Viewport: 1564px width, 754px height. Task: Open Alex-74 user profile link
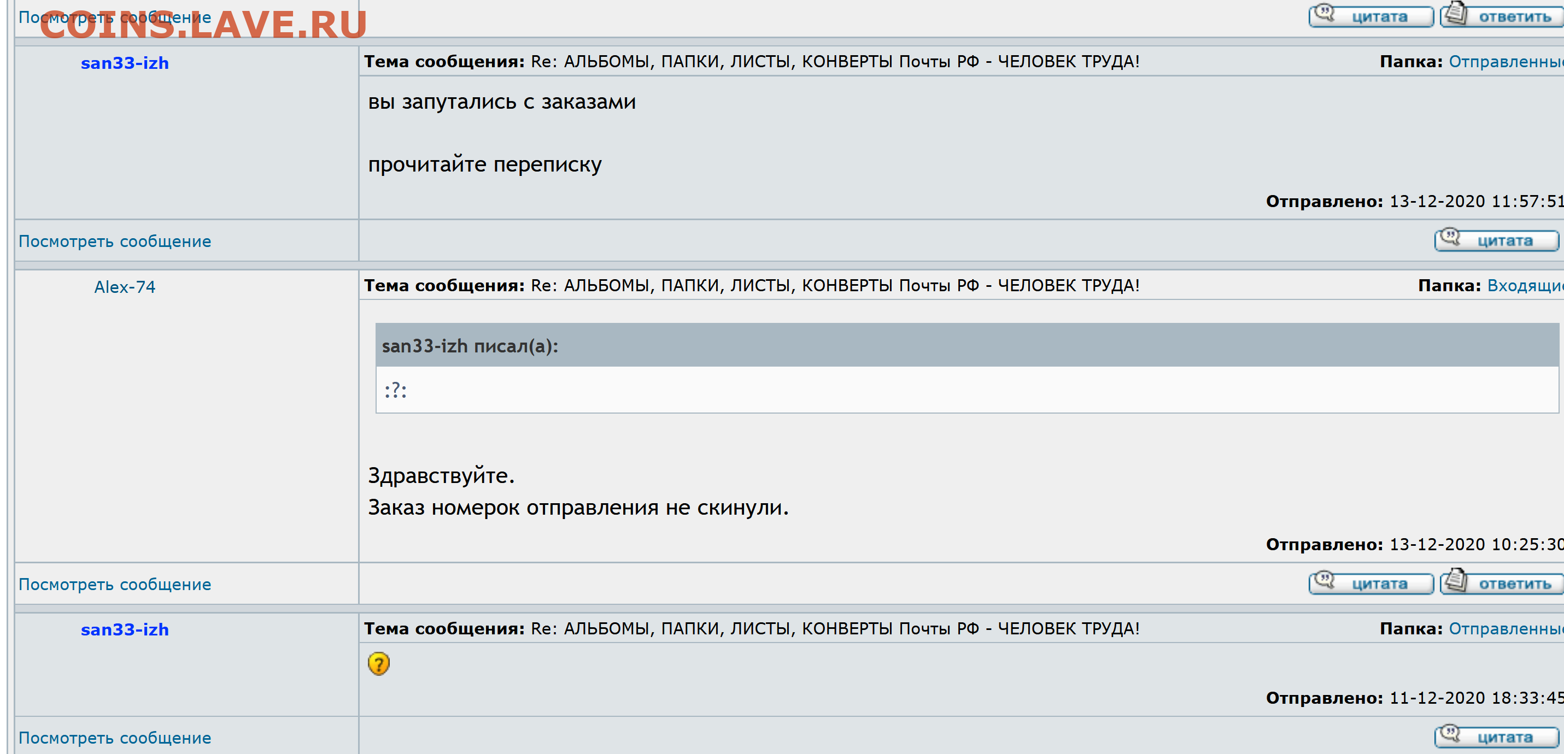pyautogui.click(x=125, y=287)
